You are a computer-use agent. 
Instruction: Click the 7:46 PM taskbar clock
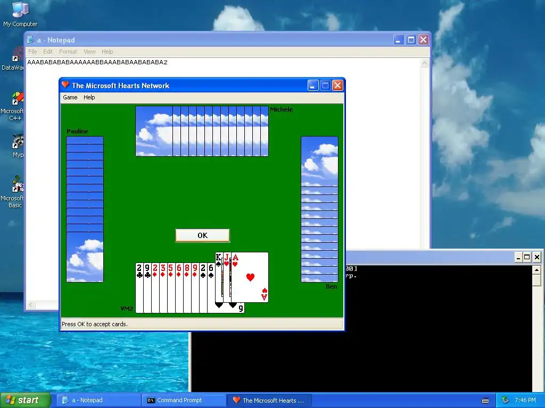pyautogui.click(x=525, y=401)
